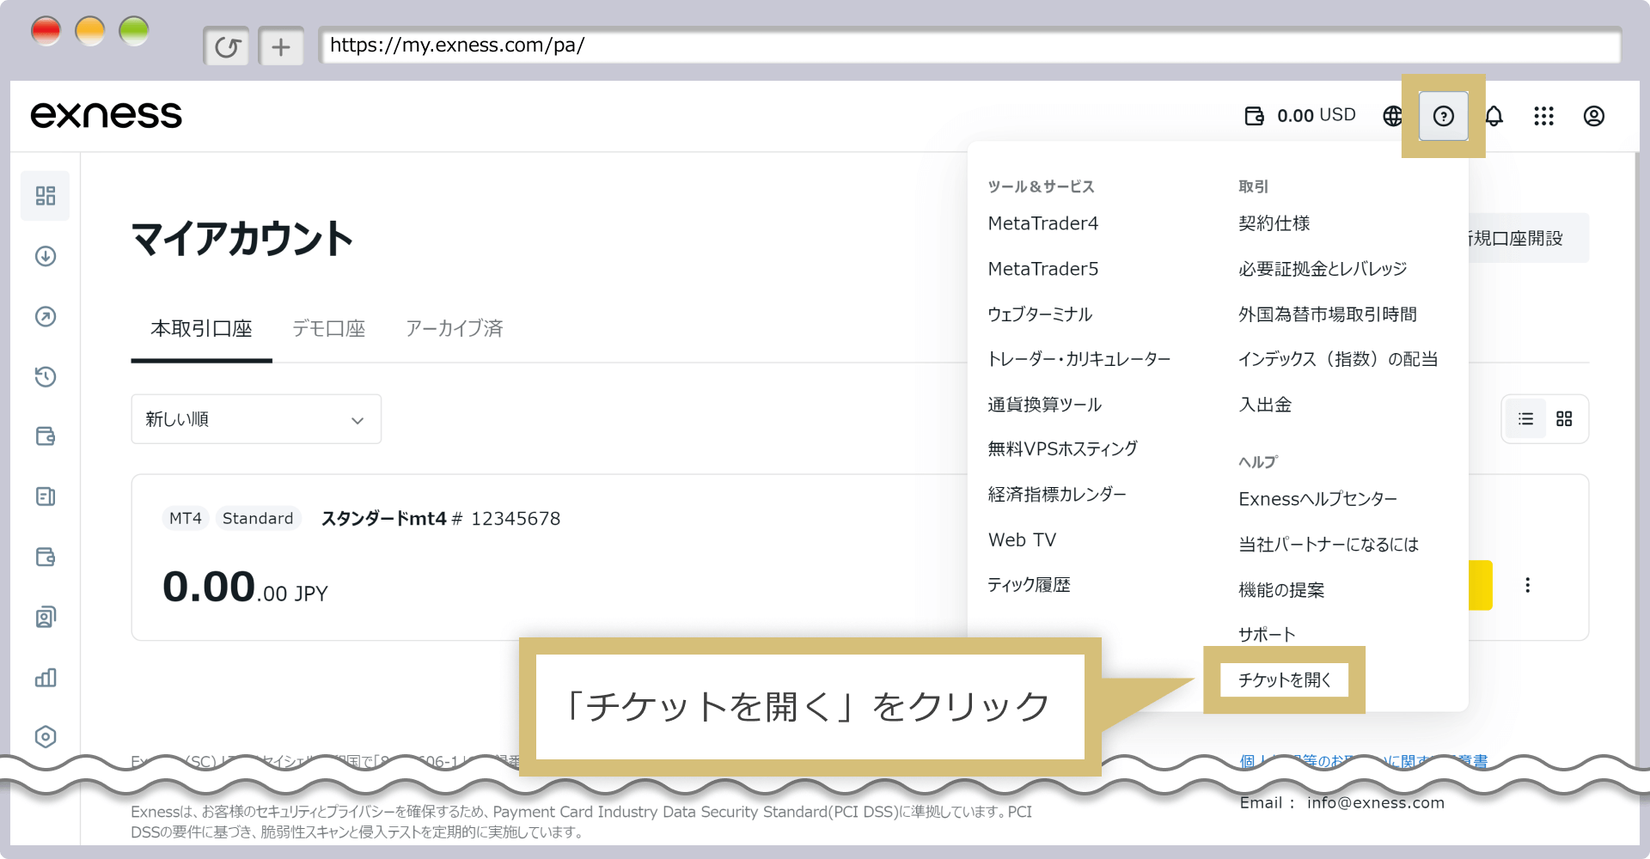Open the My Accounts dashboard sidebar icon

46,196
